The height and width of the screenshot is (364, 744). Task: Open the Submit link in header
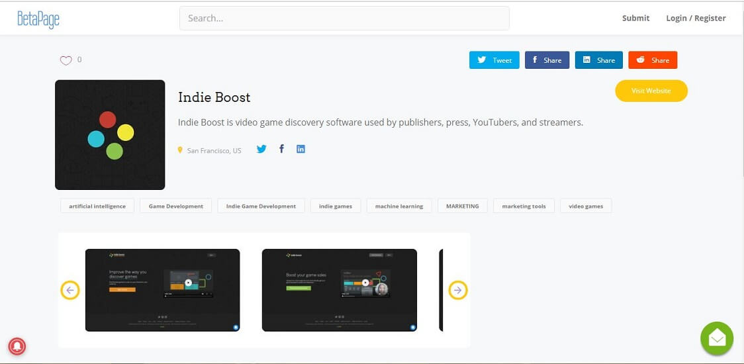tap(636, 18)
